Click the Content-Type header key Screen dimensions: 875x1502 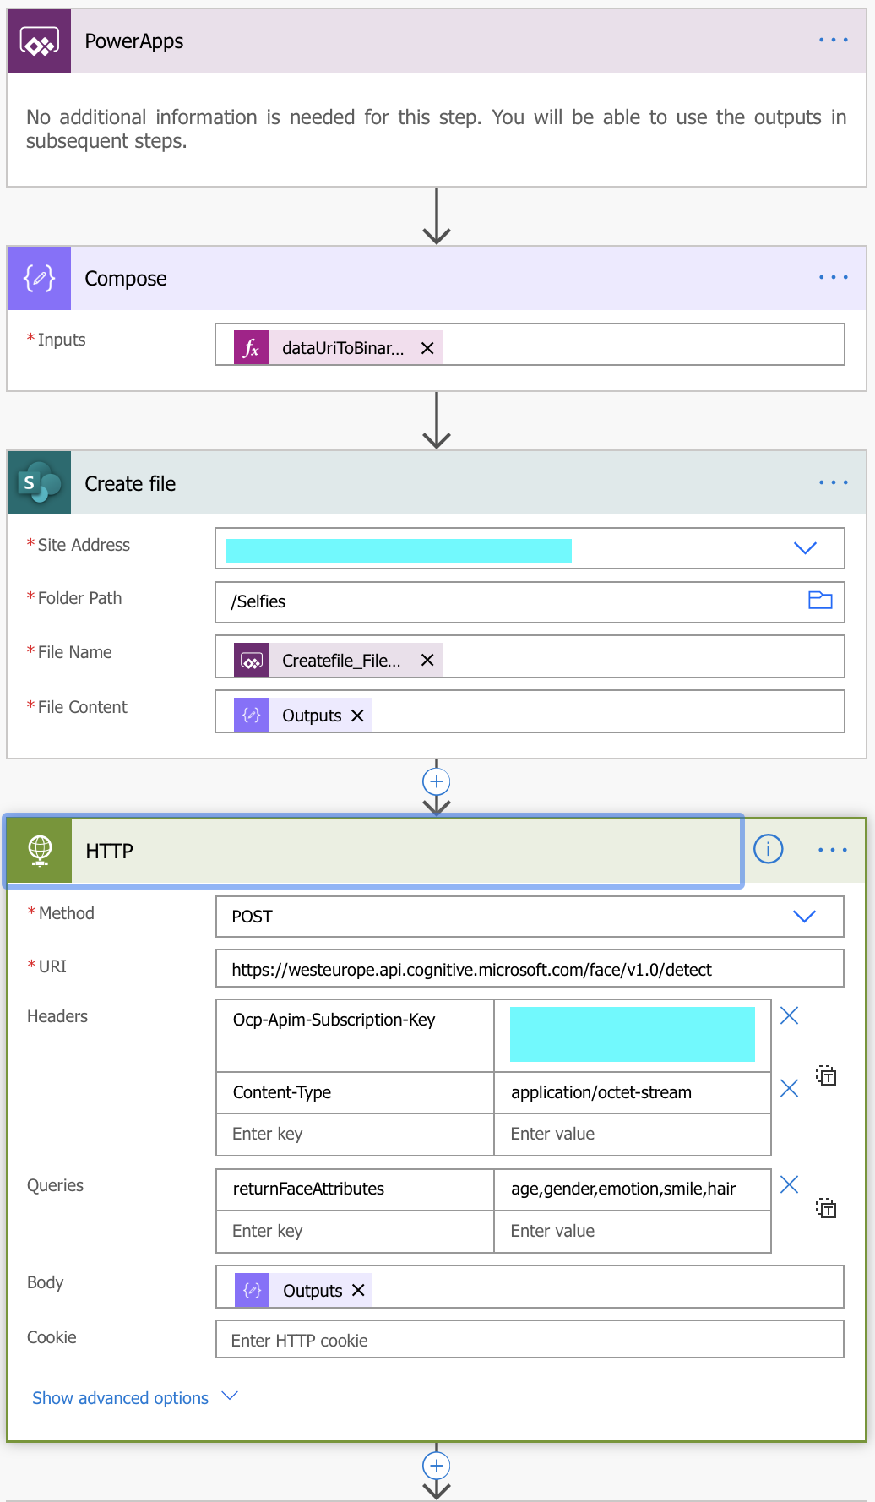click(x=355, y=1093)
